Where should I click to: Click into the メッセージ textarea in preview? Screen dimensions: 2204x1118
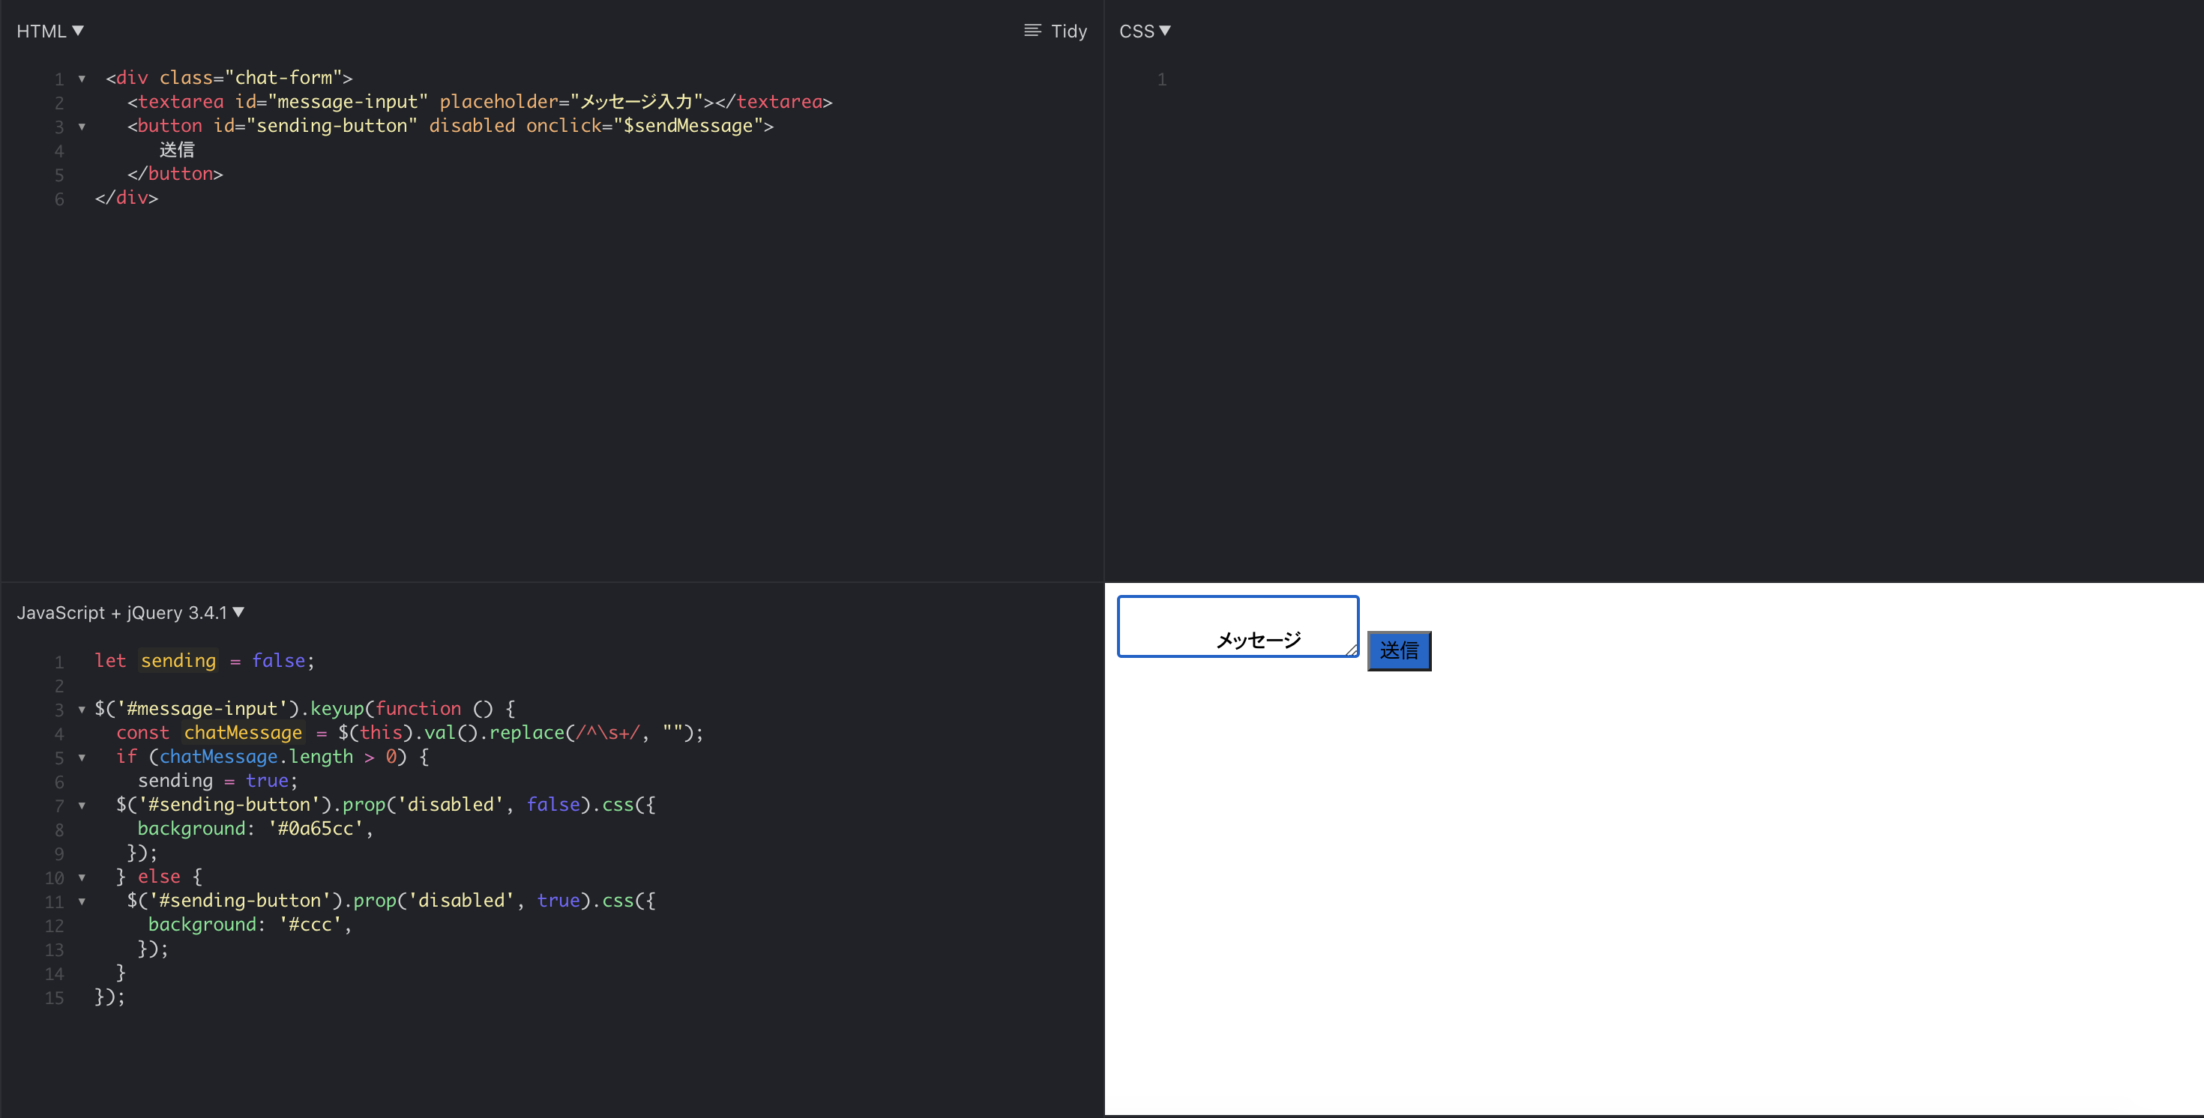click(1236, 626)
